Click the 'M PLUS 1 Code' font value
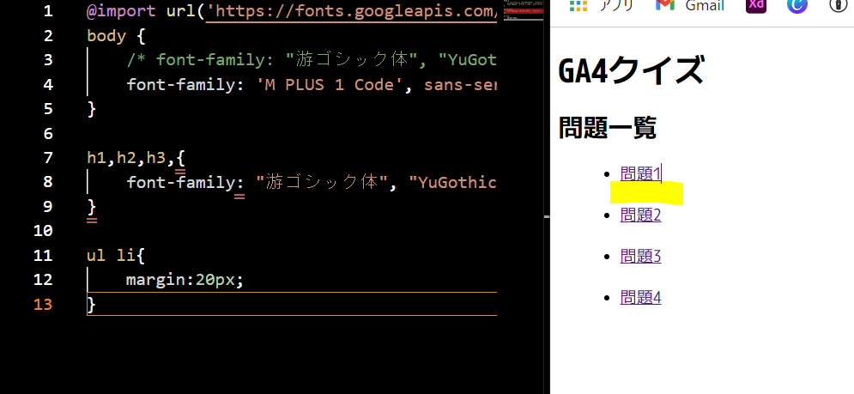Image resolution: width=854 pixels, height=394 pixels. click(x=330, y=85)
